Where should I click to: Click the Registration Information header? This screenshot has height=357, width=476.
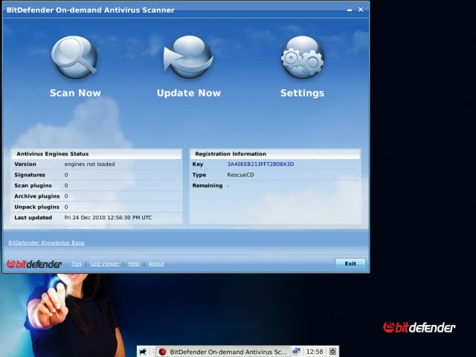(x=231, y=154)
